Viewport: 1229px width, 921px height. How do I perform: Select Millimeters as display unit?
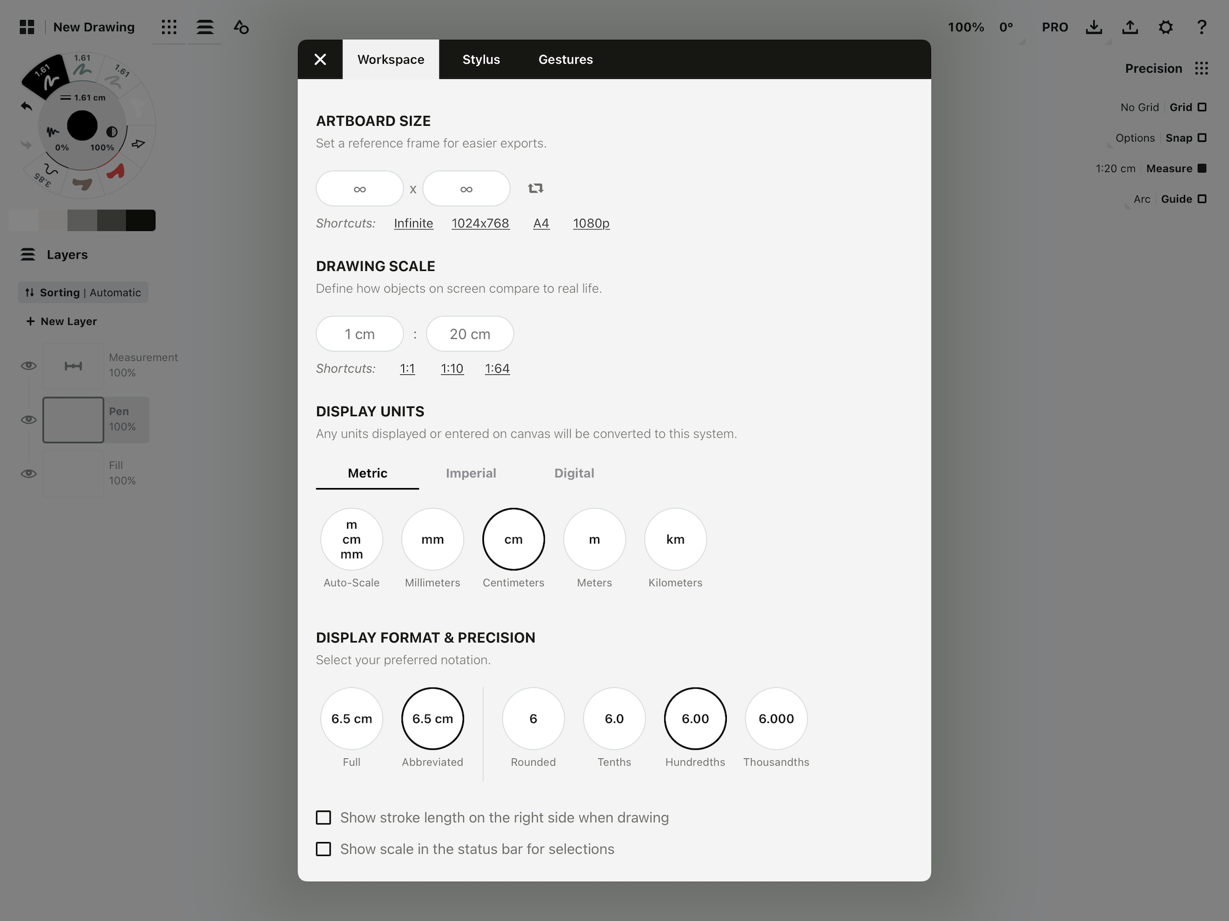click(x=432, y=538)
